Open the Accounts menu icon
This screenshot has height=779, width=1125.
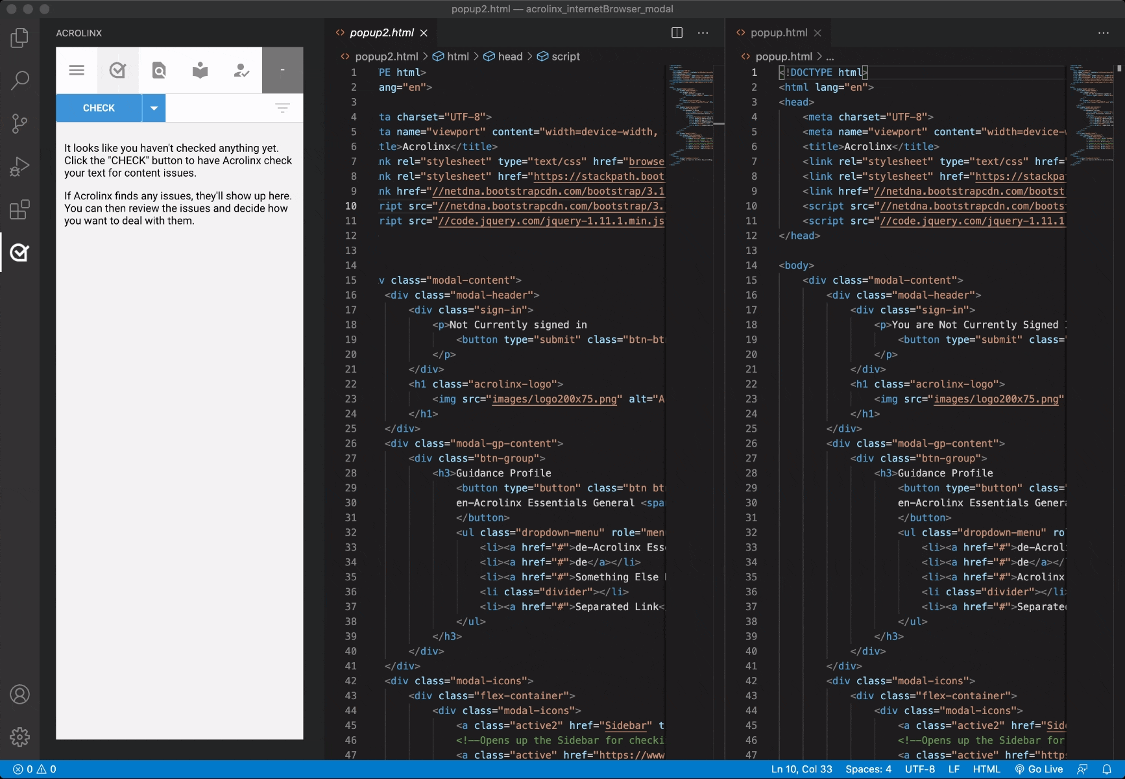(x=19, y=695)
